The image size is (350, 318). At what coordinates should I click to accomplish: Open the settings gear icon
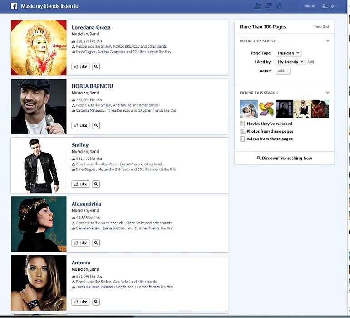[x=333, y=6]
